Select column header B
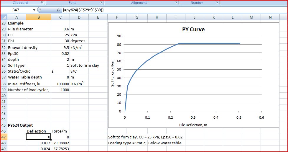The height and width of the screenshot is (152, 288). click(39, 17)
